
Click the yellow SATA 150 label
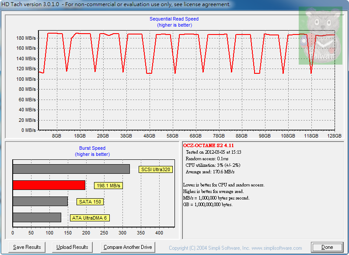90,202
